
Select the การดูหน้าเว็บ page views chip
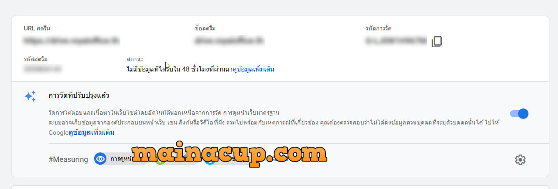pos(121,159)
